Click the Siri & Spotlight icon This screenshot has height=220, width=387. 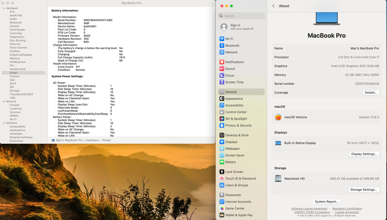click(222, 119)
